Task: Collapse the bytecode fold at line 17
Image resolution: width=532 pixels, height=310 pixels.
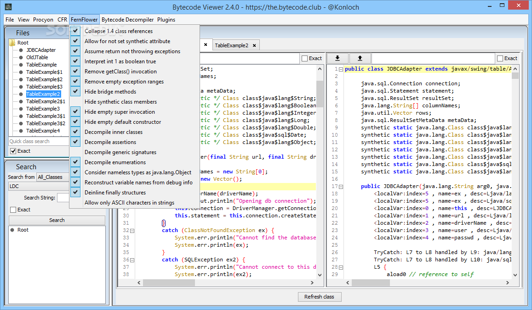Action: tap(341, 187)
